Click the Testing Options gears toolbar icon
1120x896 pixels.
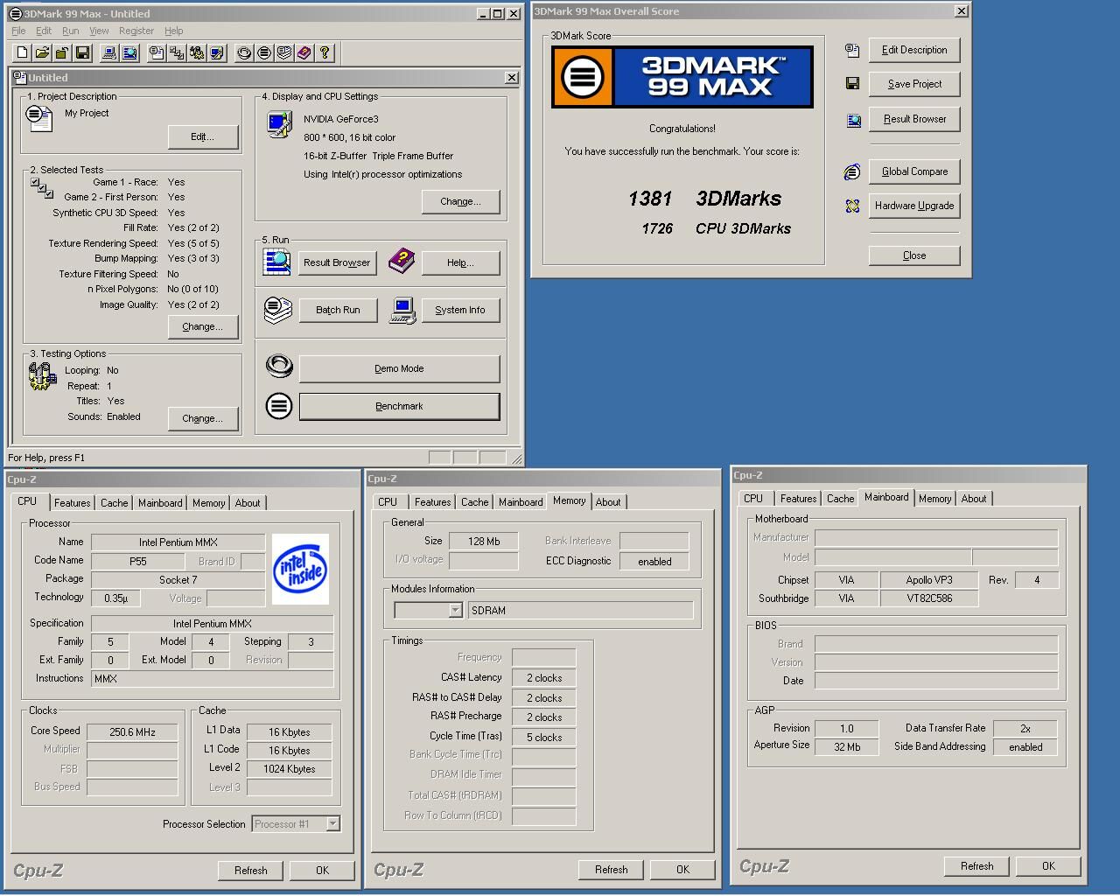click(197, 52)
